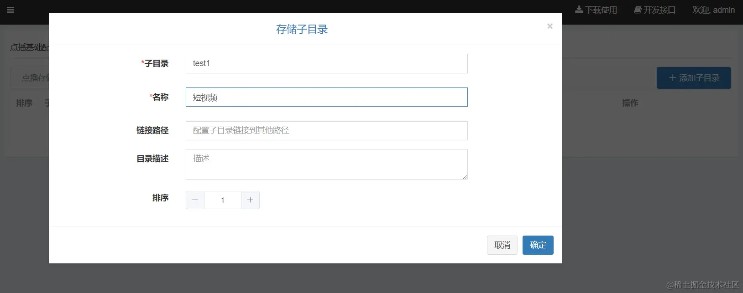
Task: Open 开发接口 in the top bar
Action: (x=655, y=10)
